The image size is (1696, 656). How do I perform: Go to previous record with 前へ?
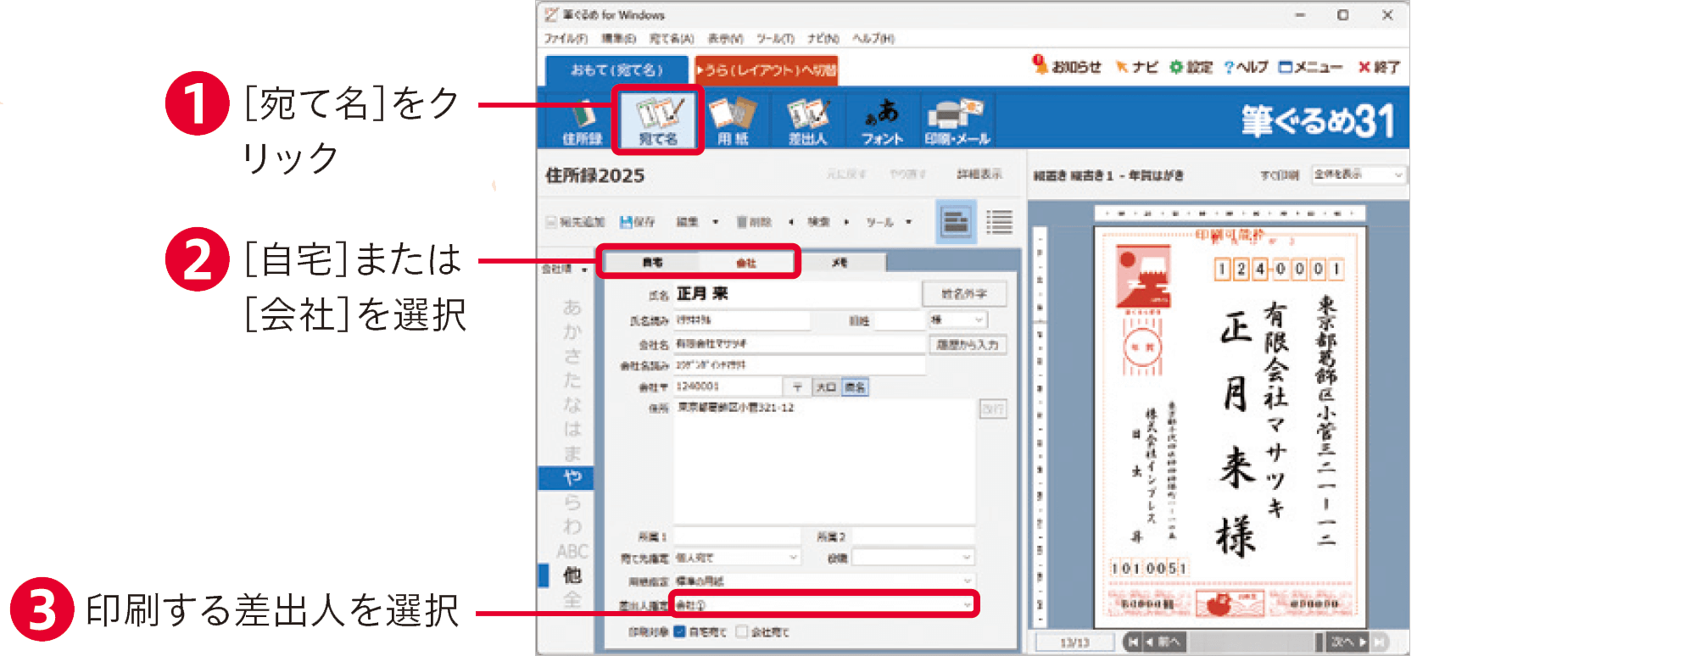(1163, 642)
